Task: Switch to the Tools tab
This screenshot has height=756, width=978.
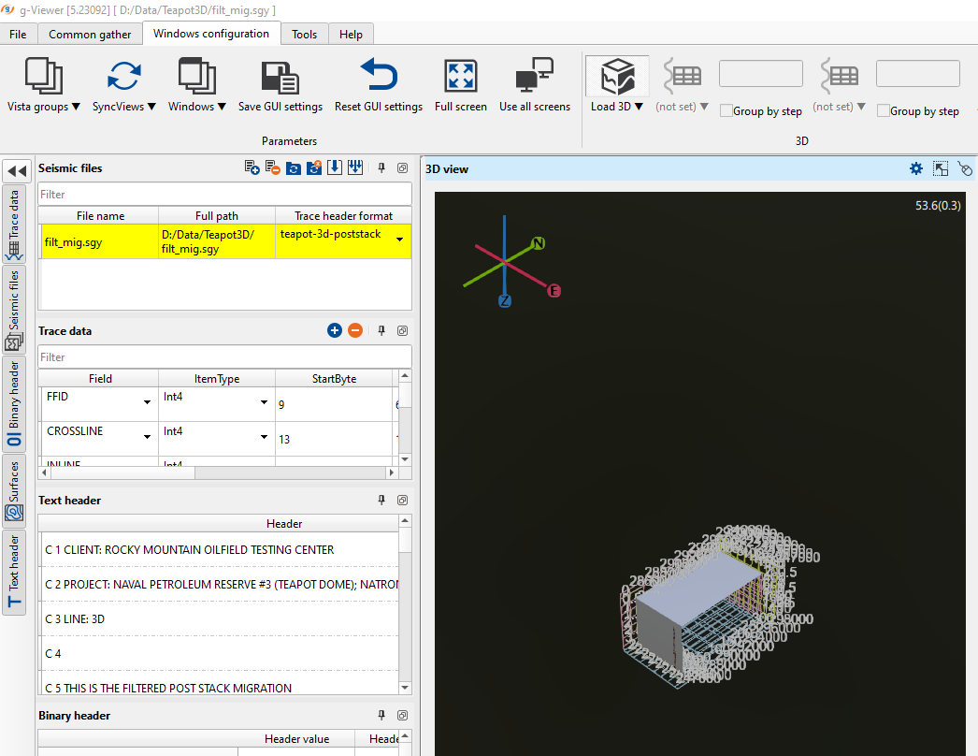Action: (304, 35)
